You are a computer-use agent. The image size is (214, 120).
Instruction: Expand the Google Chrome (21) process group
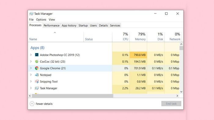[x=31, y=68]
